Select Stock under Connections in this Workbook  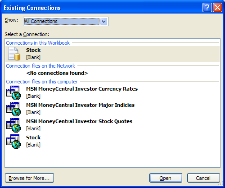[112, 54]
